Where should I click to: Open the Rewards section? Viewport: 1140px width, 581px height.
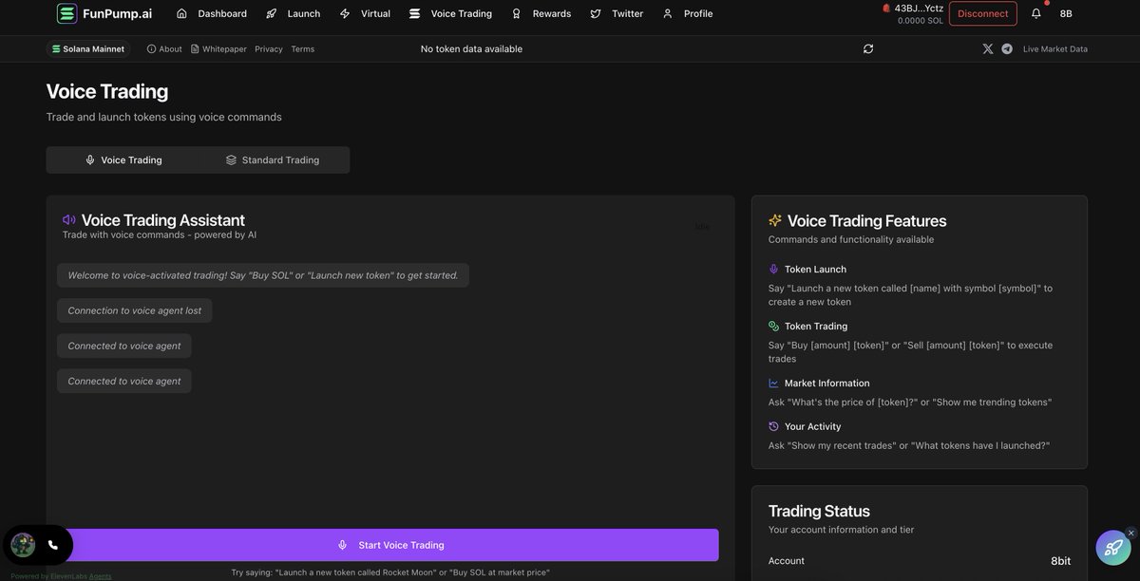coord(541,13)
